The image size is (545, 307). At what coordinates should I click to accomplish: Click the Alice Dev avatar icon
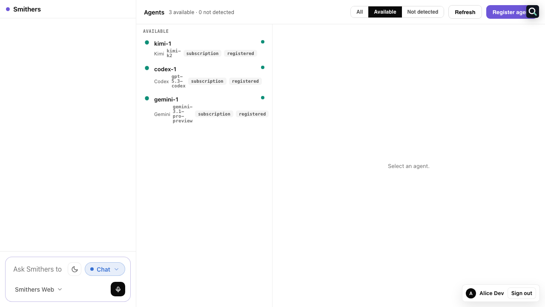[x=471, y=293]
